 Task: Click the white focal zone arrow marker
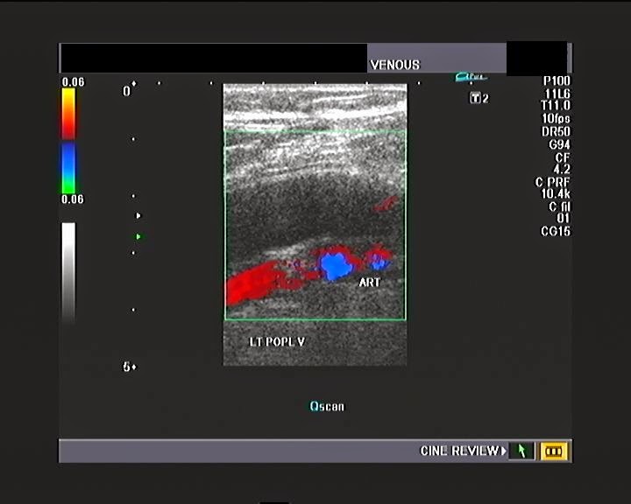tap(138, 216)
